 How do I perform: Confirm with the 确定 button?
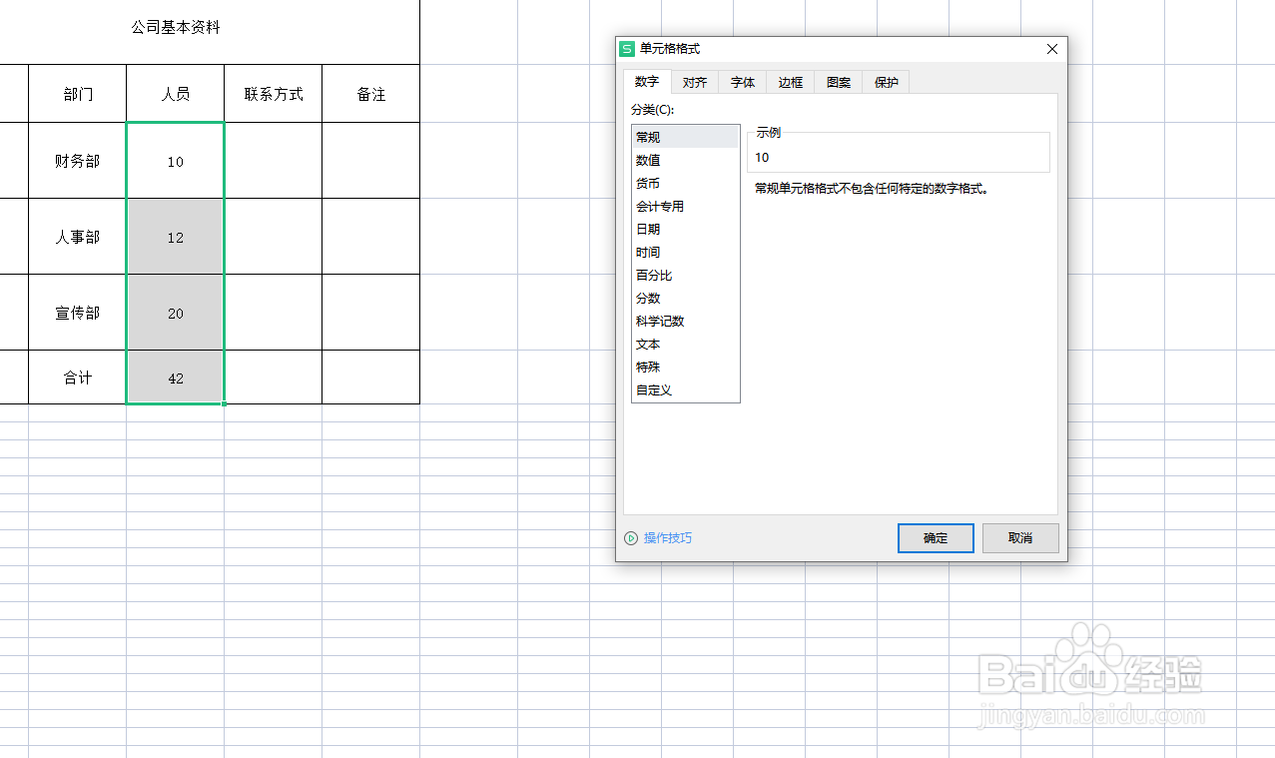click(936, 537)
